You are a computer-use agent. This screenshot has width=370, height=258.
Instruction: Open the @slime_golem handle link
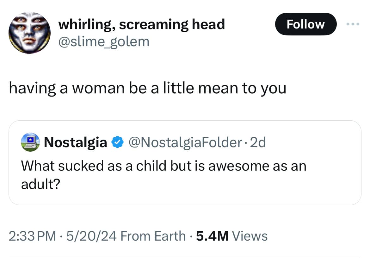coord(104,41)
